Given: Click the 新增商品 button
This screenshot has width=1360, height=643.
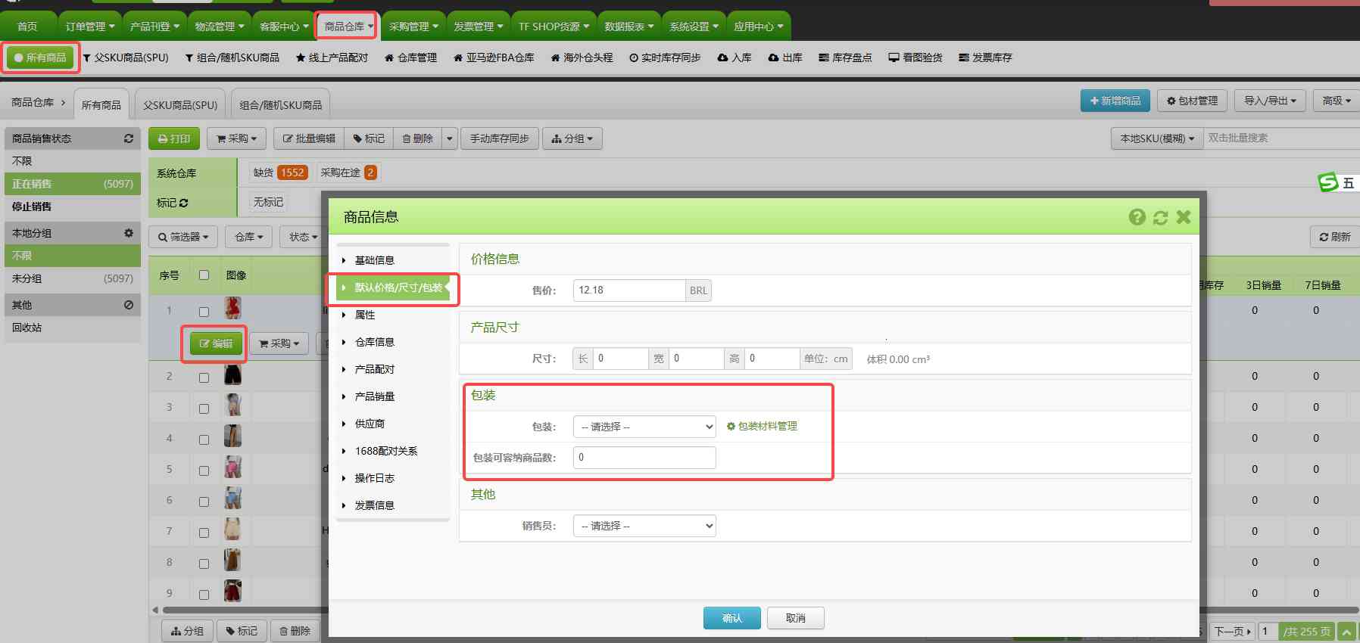Looking at the screenshot, I should click(x=1115, y=101).
